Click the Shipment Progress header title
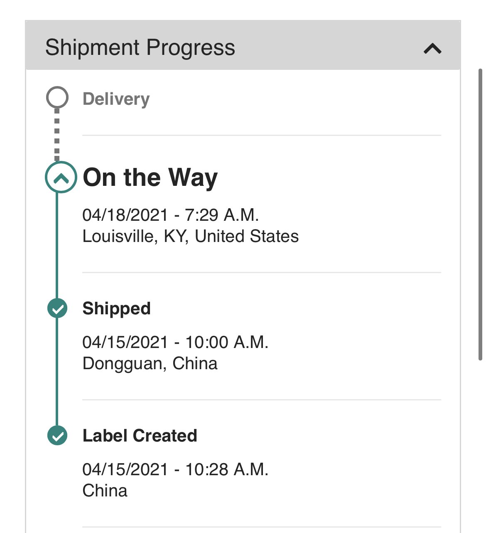 coord(140,47)
